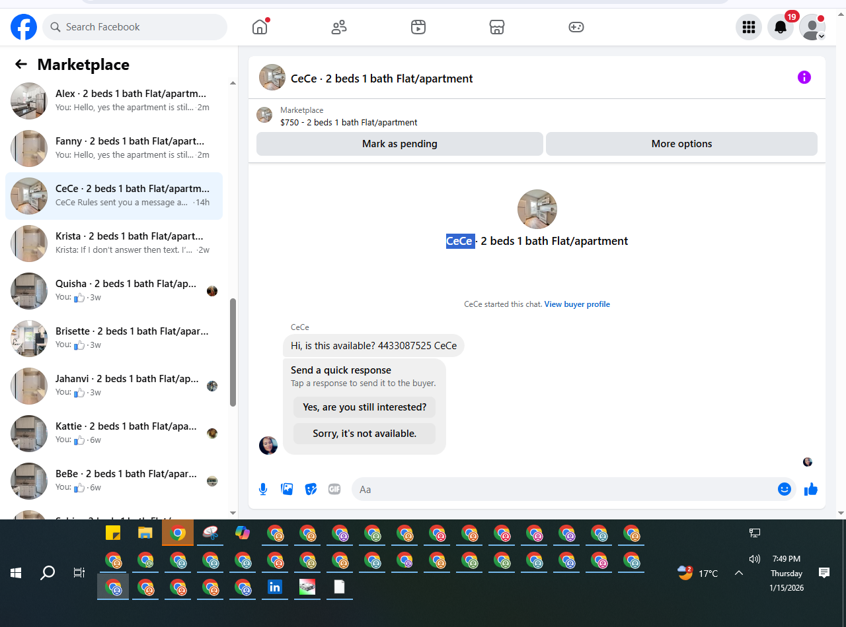Send a voice clip with microphone icon
This screenshot has height=627, width=846.
coord(263,489)
